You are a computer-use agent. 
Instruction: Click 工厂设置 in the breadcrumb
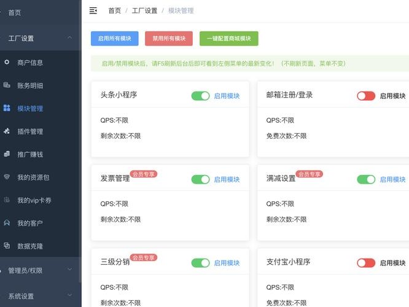point(144,10)
